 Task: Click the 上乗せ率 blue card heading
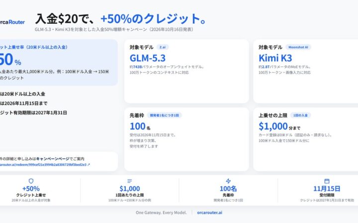click(x=34, y=47)
